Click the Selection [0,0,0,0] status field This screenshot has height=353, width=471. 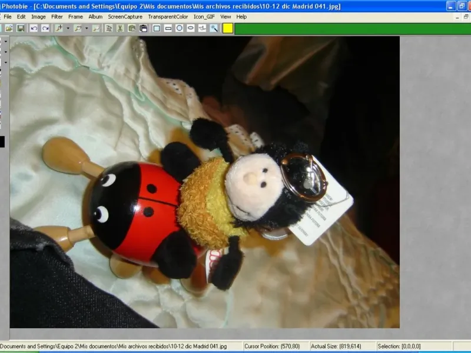[x=413, y=346]
